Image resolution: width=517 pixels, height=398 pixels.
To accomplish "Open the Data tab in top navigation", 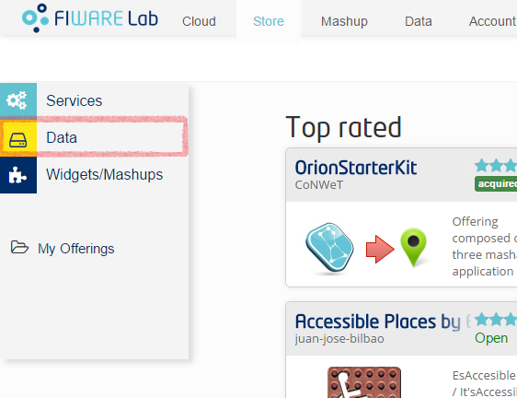I will click(x=418, y=21).
